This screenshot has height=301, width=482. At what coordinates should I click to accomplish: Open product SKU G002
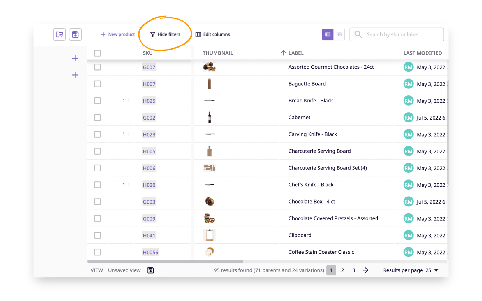pyautogui.click(x=149, y=117)
